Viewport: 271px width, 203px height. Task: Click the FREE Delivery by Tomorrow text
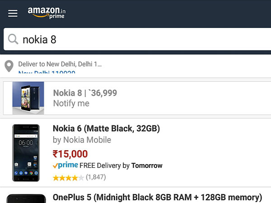(121, 166)
